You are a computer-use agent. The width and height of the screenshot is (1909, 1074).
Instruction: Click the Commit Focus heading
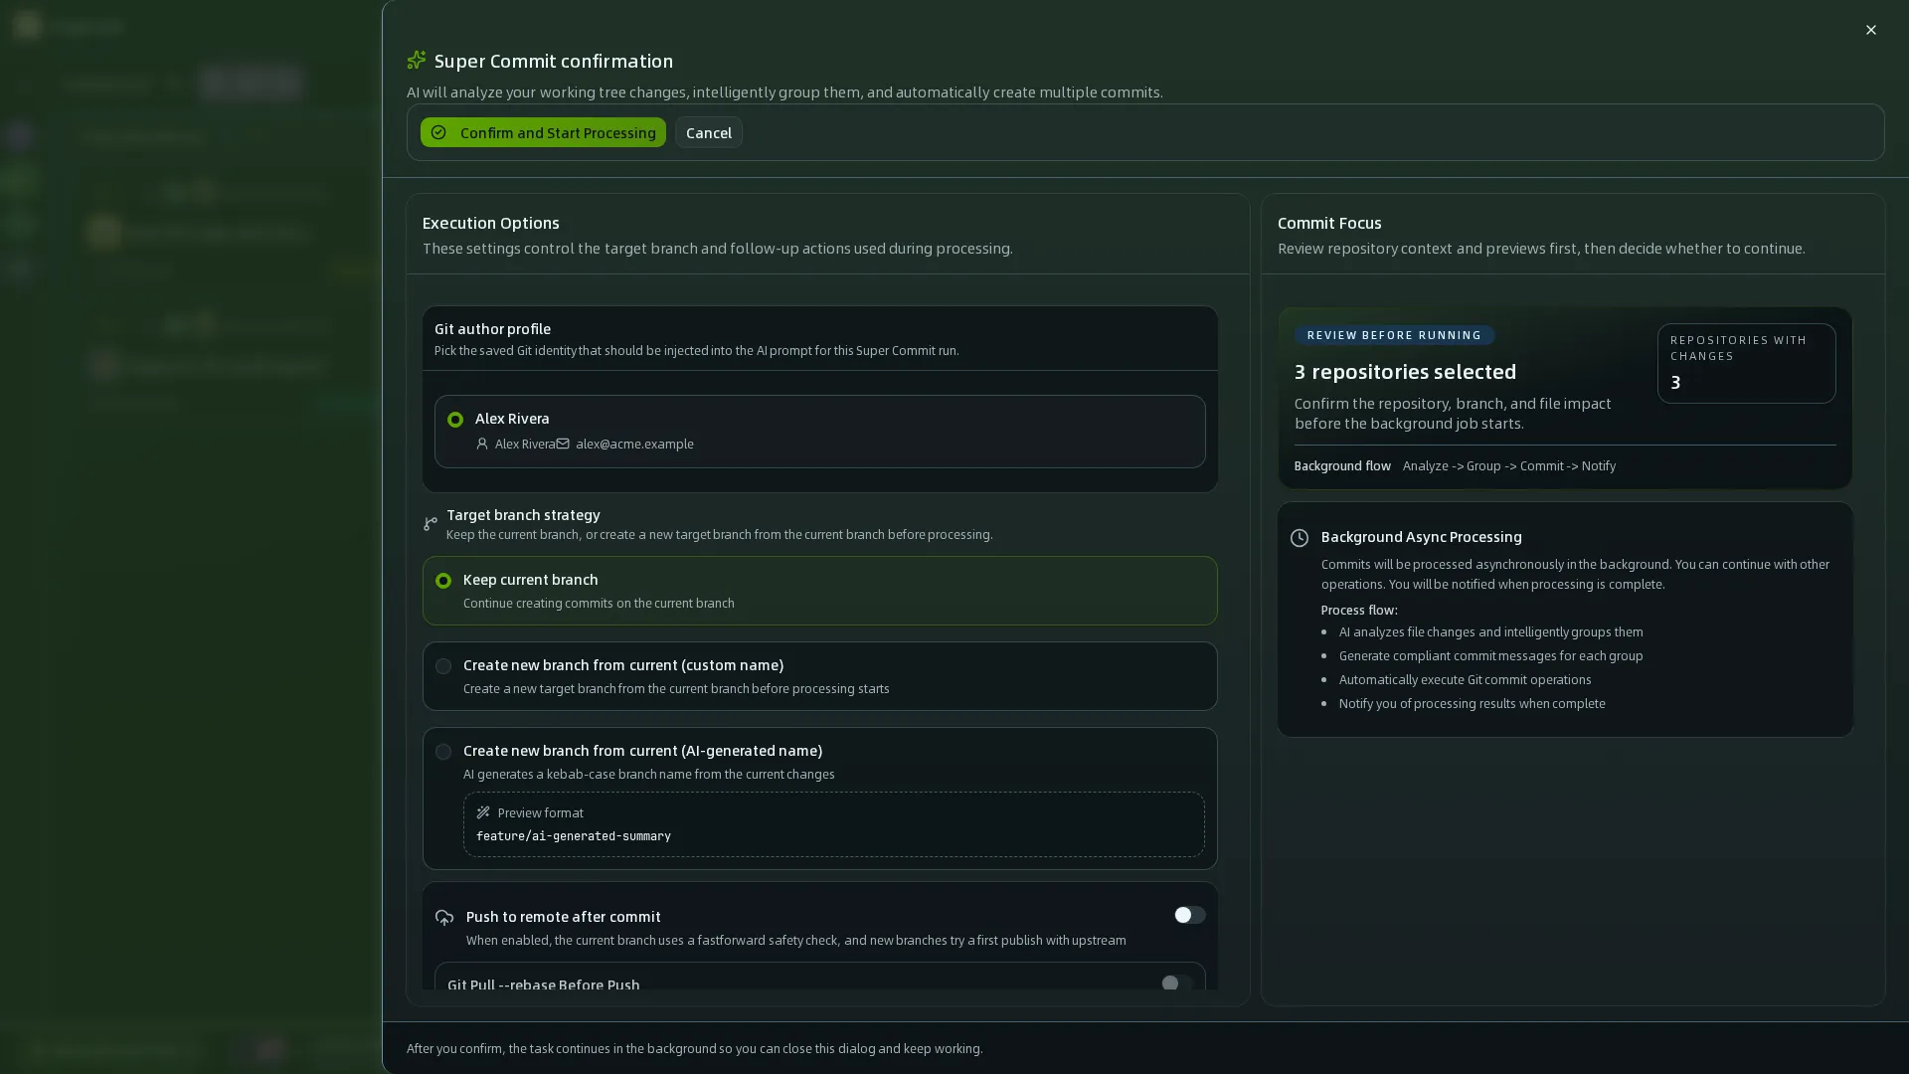point(1329,223)
